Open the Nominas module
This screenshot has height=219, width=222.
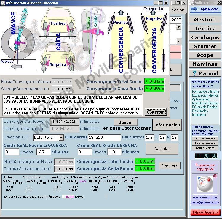coord(205,64)
